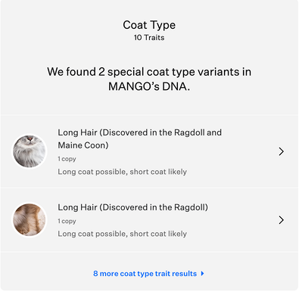
Task: Open 8 more coat type trait results
Action: point(148,274)
